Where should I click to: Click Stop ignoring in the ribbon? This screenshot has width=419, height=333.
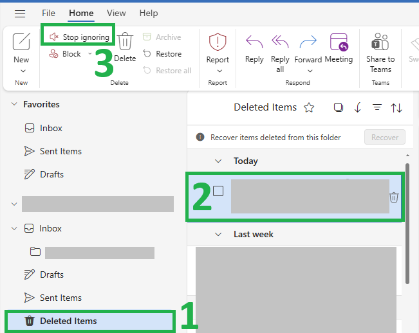click(x=79, y=37)
